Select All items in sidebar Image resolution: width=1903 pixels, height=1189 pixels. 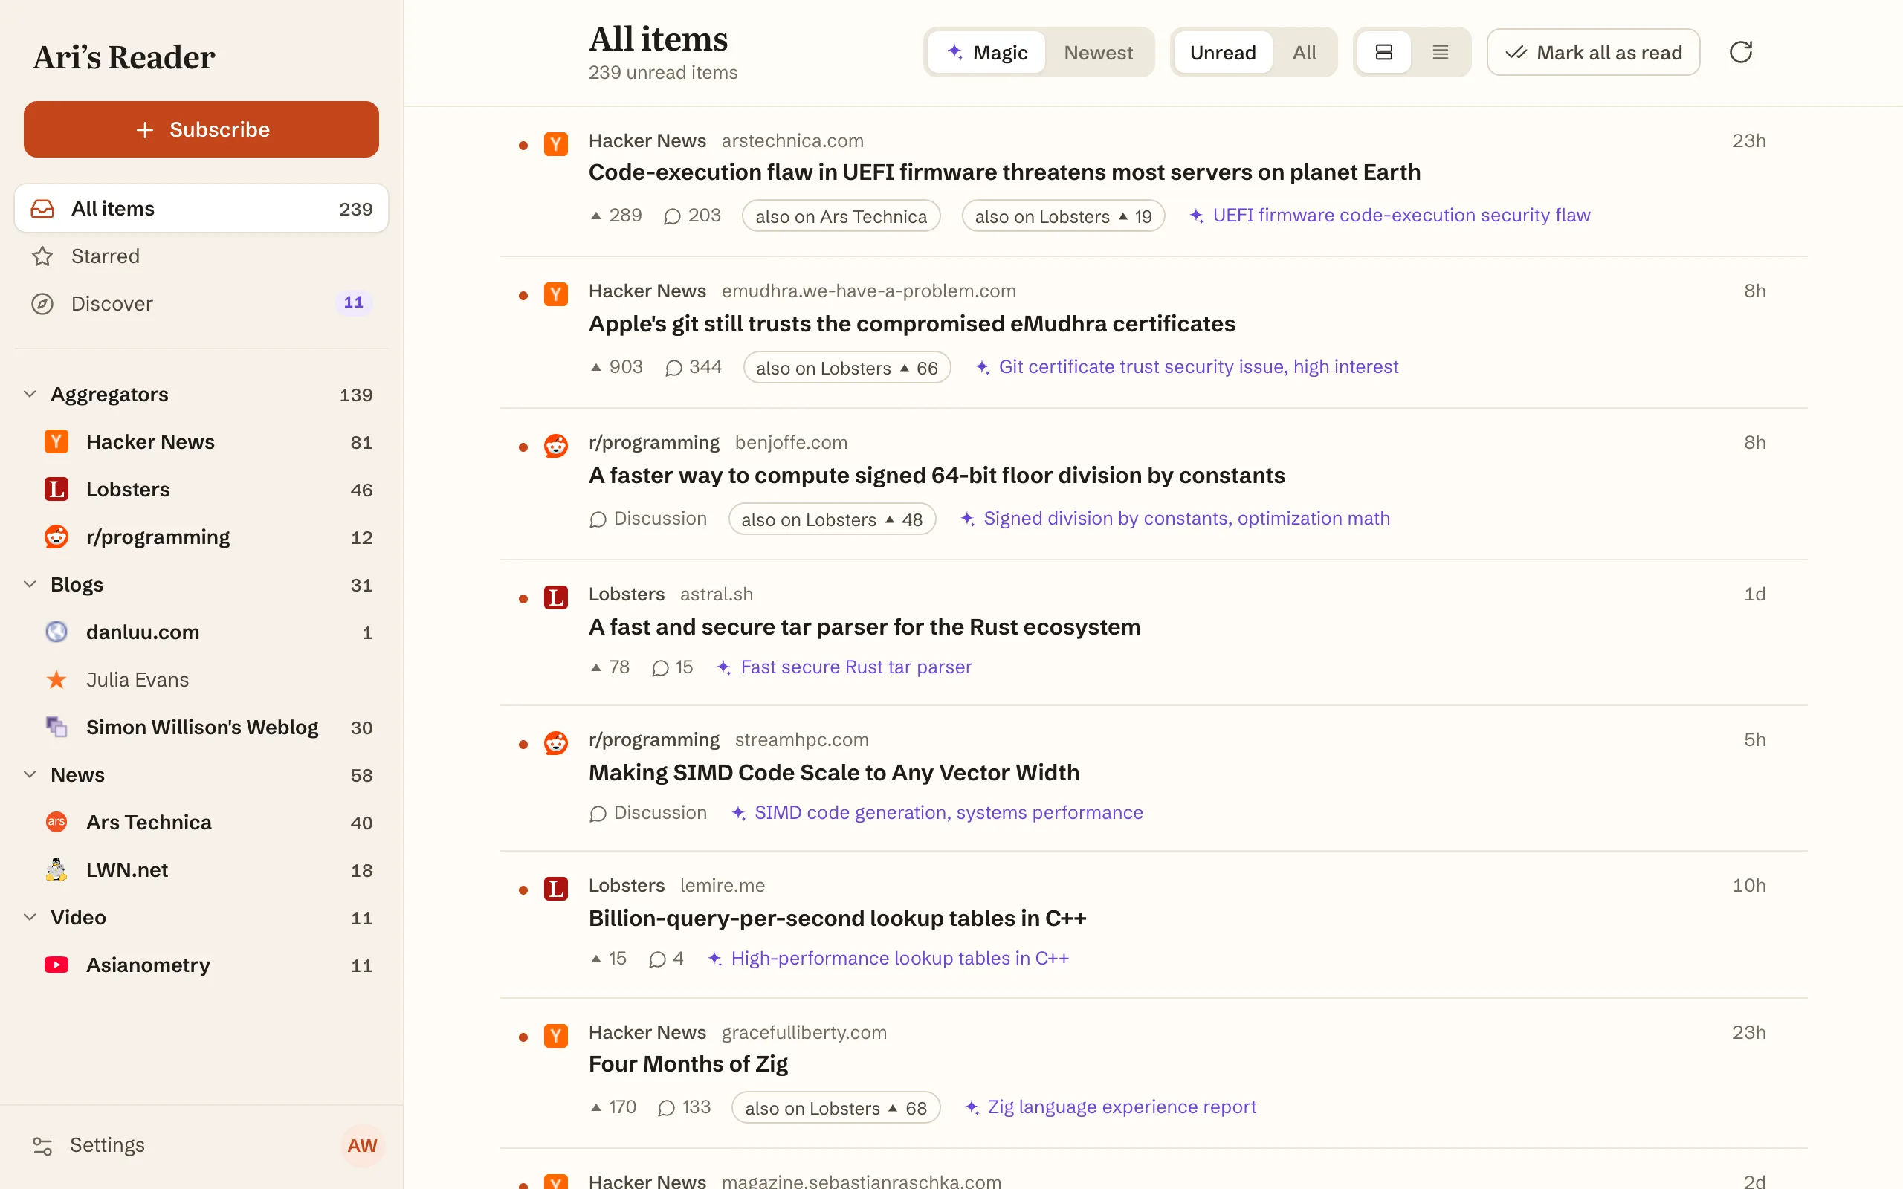[x=201, y=208]
